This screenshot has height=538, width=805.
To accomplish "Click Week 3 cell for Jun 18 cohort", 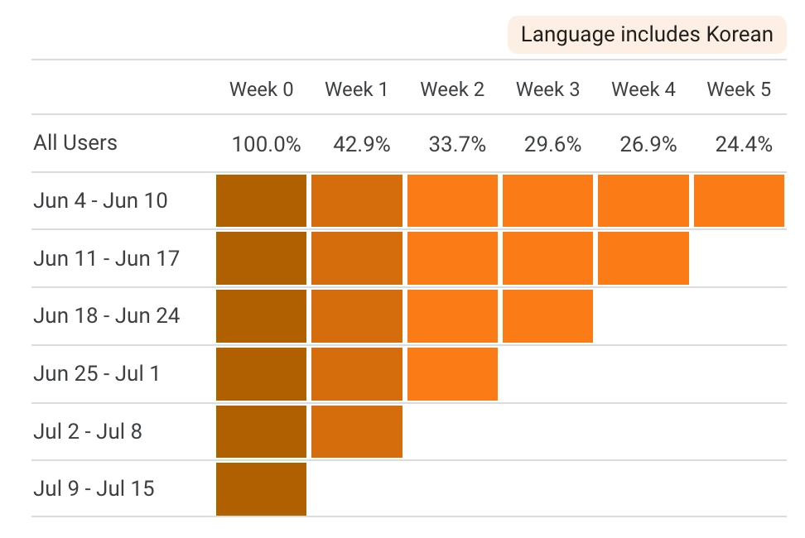I will click(x=547, y=315).
